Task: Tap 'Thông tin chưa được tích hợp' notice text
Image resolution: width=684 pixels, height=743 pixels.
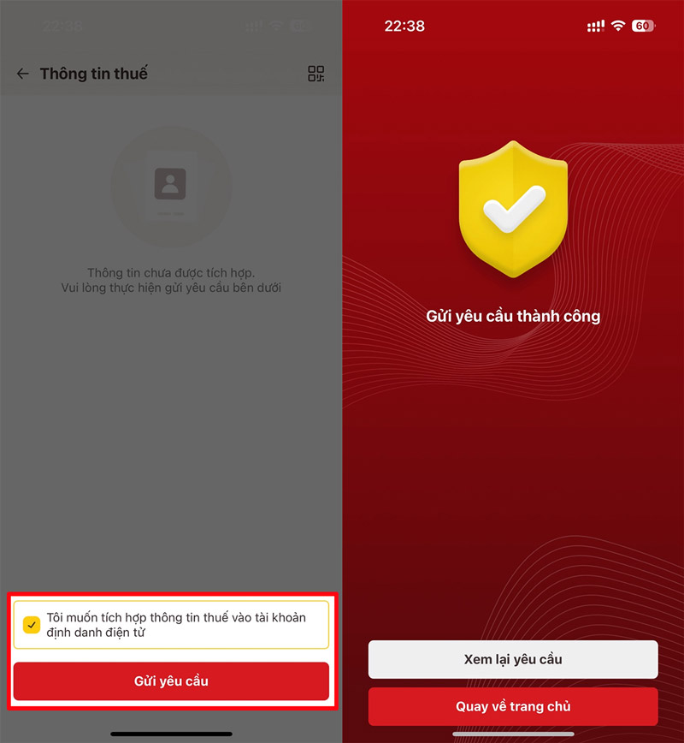Action: pyautogui.click(x=171, y=272)
